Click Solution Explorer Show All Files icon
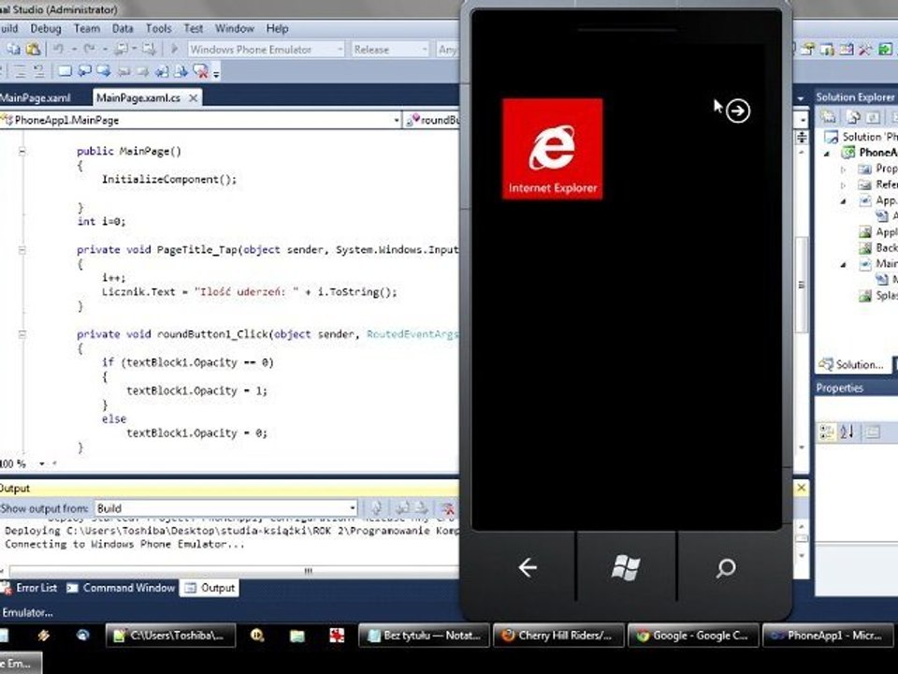Screen dimensions: 898x674 [x=853, y=118]
